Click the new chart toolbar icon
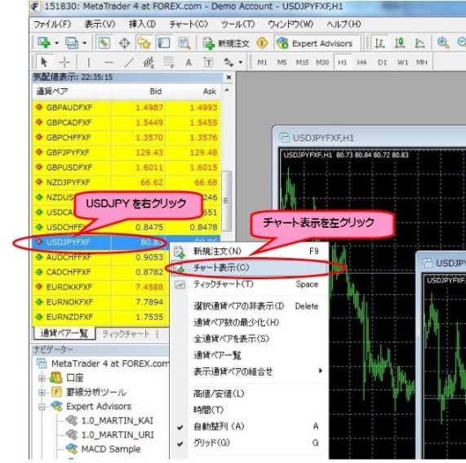Screen dimensions: 466x463 tap(44, 43)
